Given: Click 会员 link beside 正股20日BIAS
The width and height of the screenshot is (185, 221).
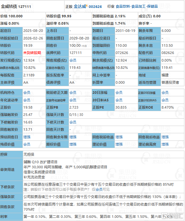Looking at the screenshot, I should 165,100.
